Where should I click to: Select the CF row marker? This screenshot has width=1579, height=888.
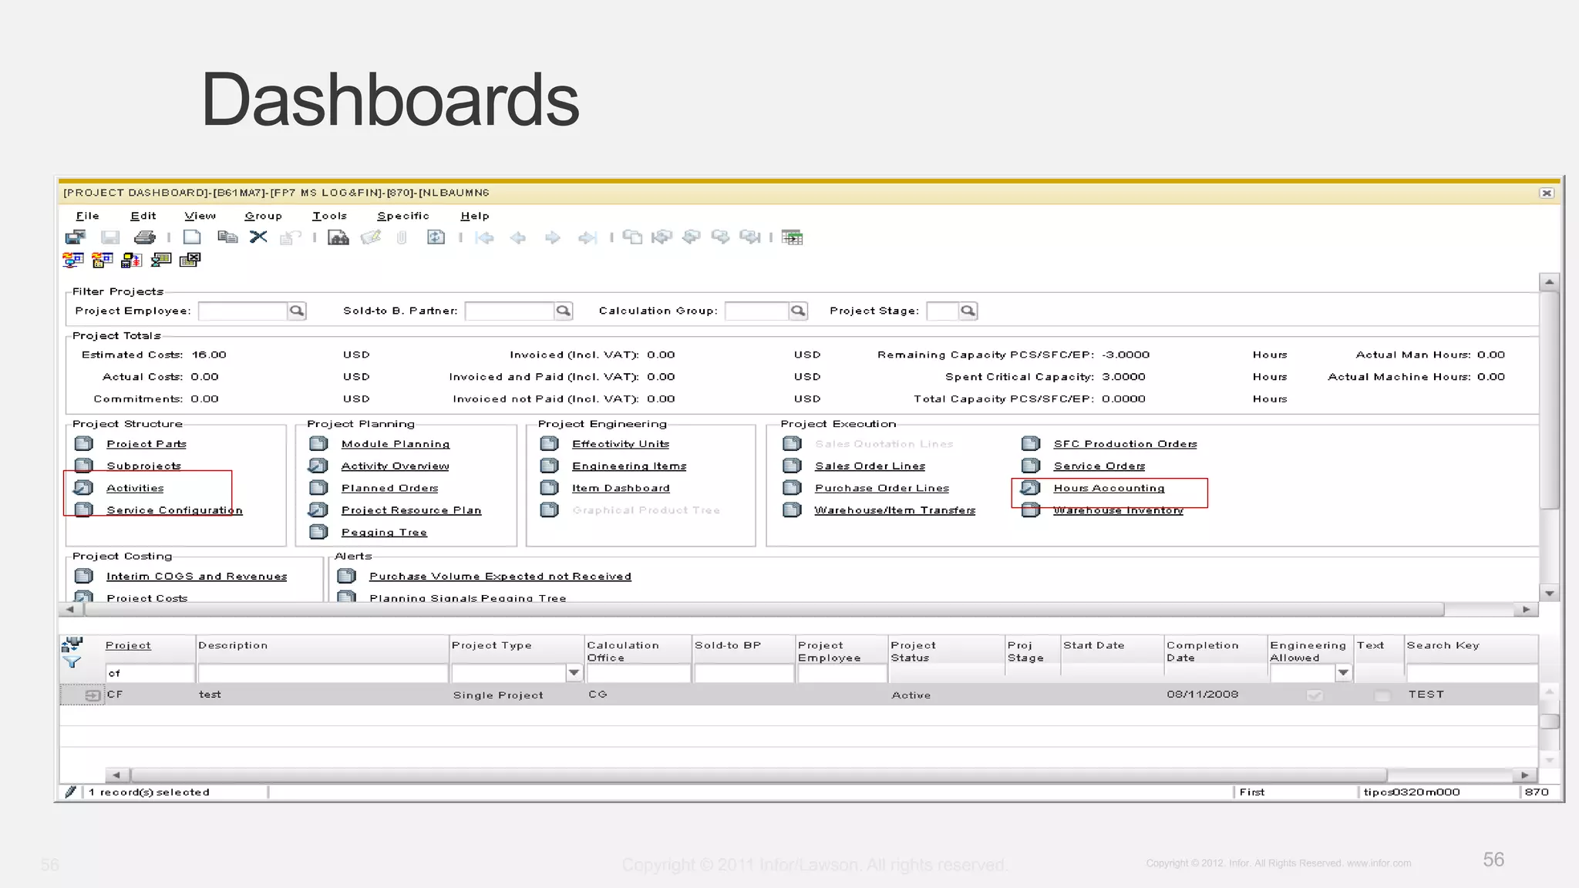(x=92, y=695)
